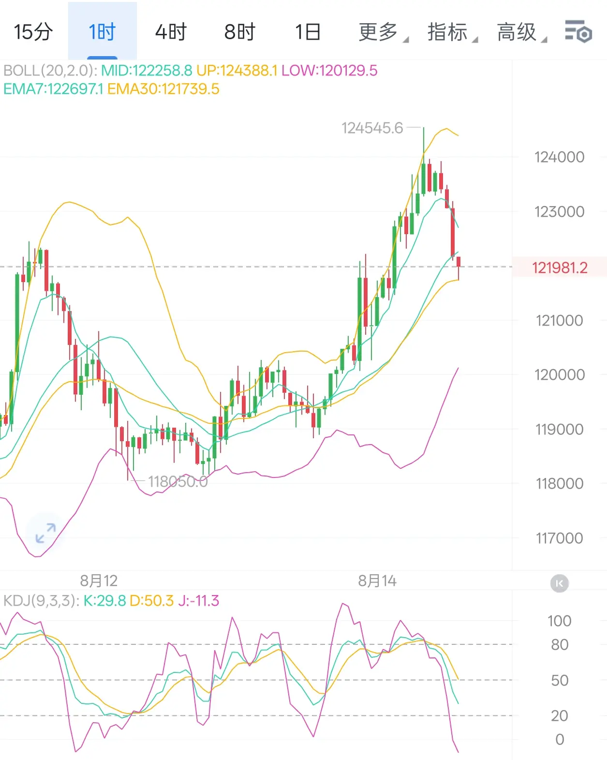The image size is (607, 760).
Task: Click the low marker 118050.0
Action: [178, 482]
